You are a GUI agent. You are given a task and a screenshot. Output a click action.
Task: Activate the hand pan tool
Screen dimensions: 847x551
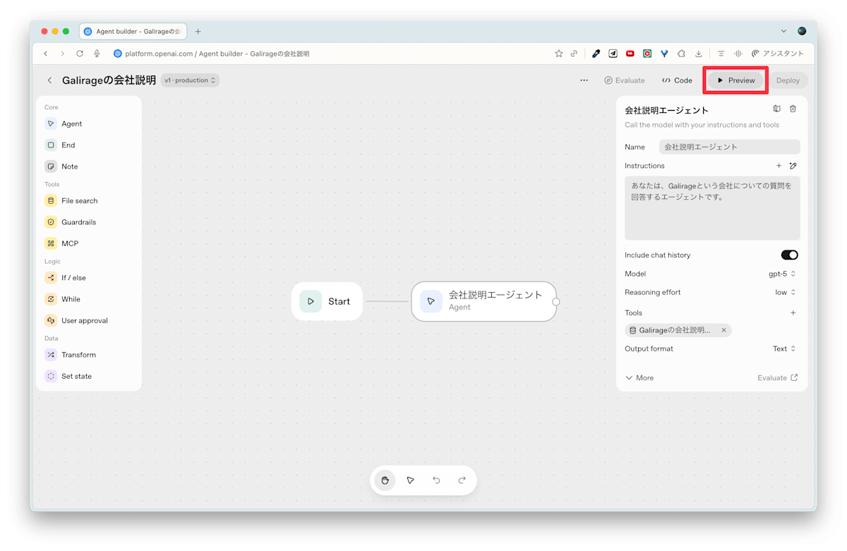pos(385,480)
